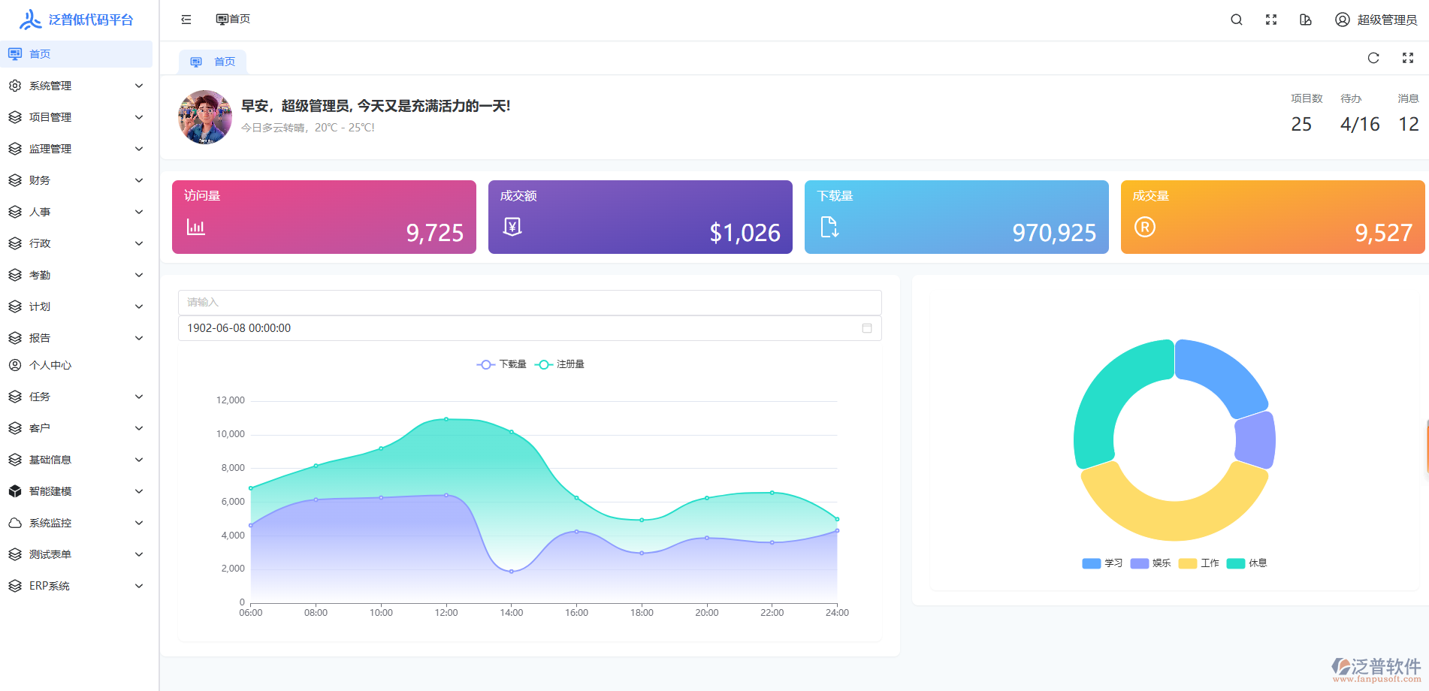This screenshot has width=1429, height=691.
Task: Open 个人中心 from the sidebar
Action: click(x=50, y=365)
